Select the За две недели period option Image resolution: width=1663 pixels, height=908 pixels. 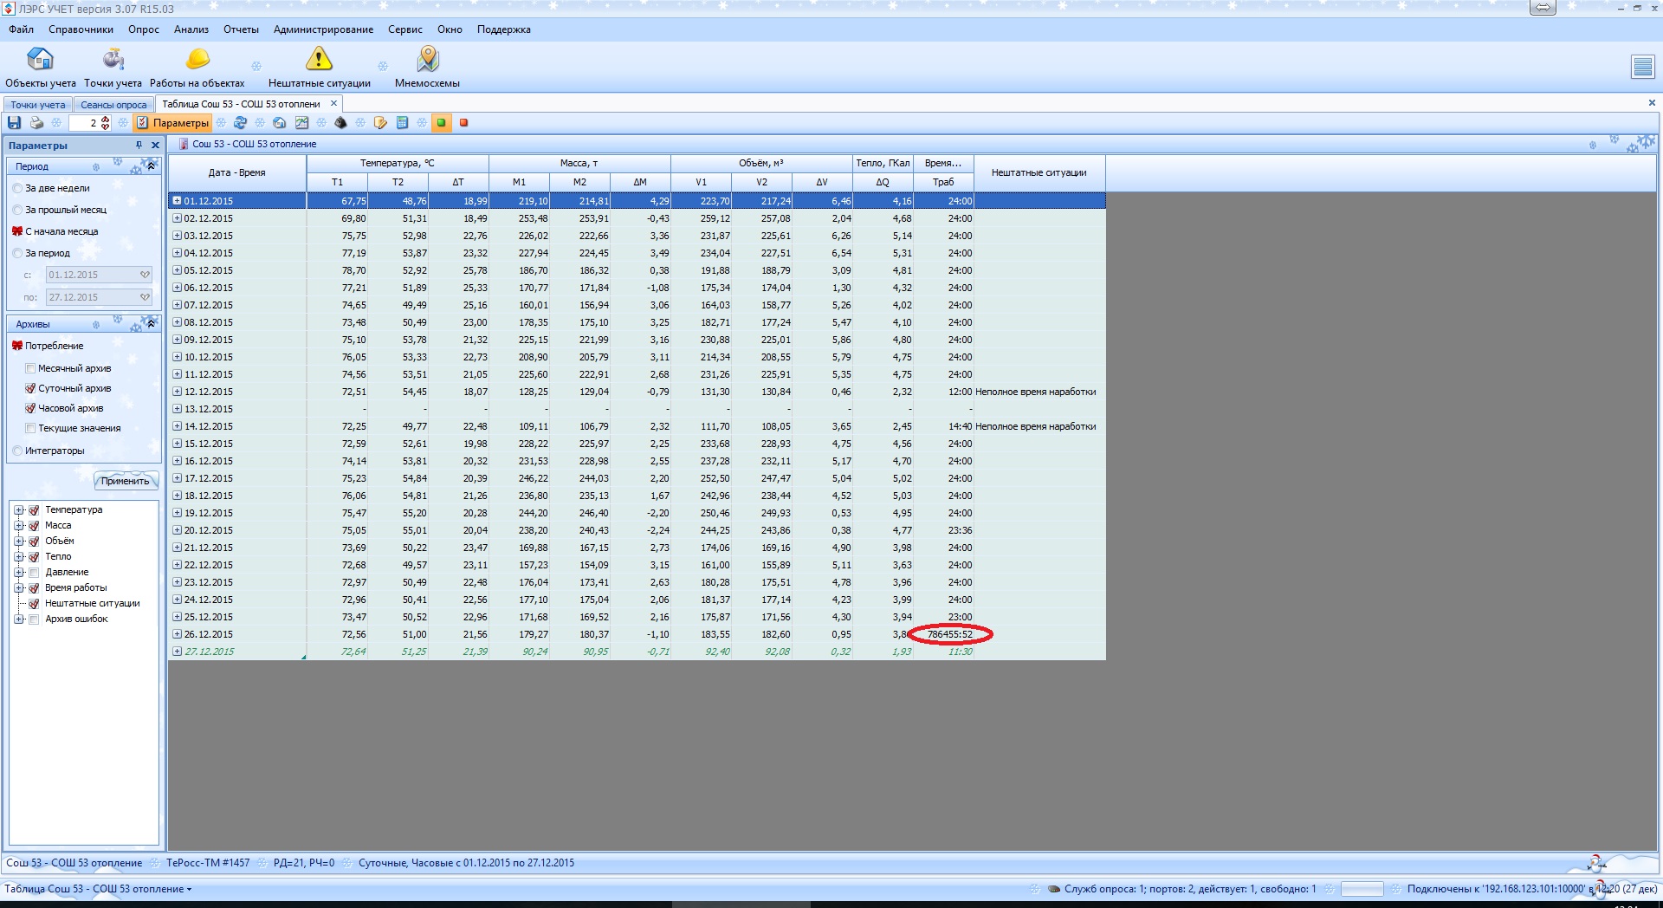[17, 188]
